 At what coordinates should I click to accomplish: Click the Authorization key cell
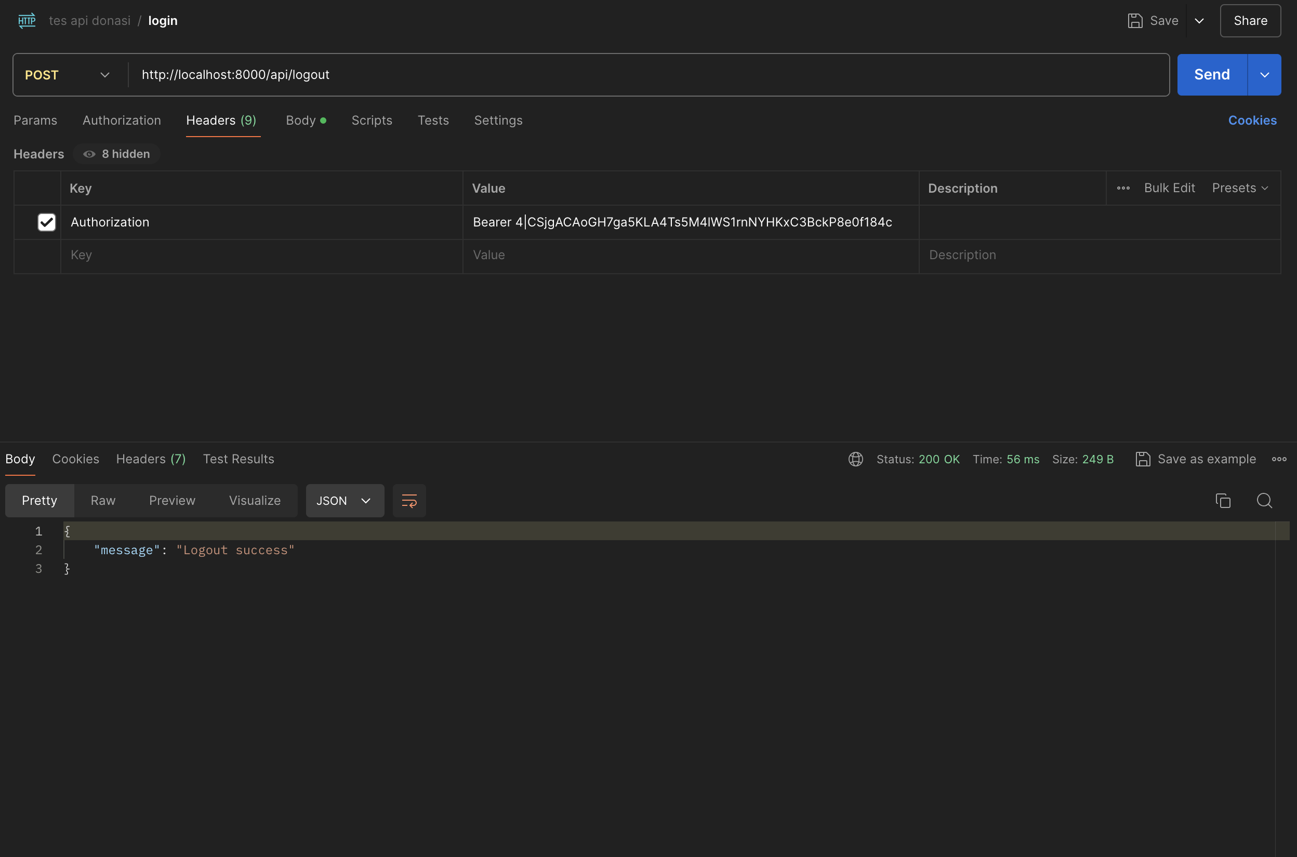tap(261, 222)
